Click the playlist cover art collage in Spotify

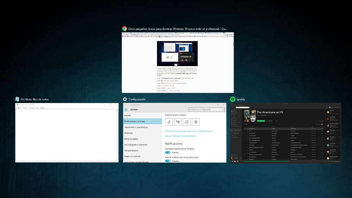pyautogui.click(x=250, y=116)
